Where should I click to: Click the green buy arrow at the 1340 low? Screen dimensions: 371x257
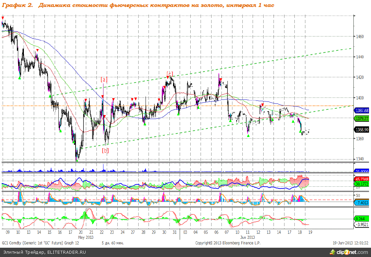pos(77,160)
